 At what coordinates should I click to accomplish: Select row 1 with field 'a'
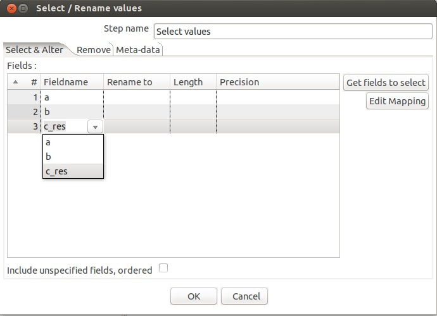tap(174, 97)
